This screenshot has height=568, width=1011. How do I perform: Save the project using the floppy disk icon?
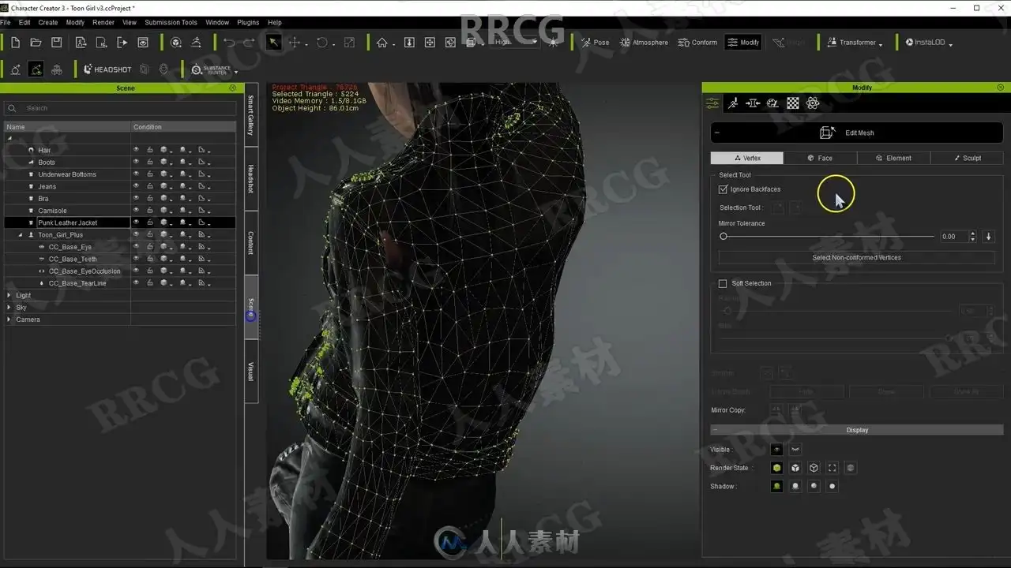pyautogui.click(x=57, y=43)
